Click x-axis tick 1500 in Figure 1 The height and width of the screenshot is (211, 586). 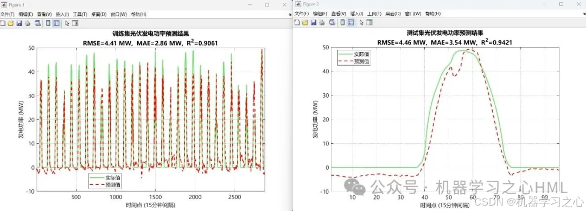[x=155, y=197]
